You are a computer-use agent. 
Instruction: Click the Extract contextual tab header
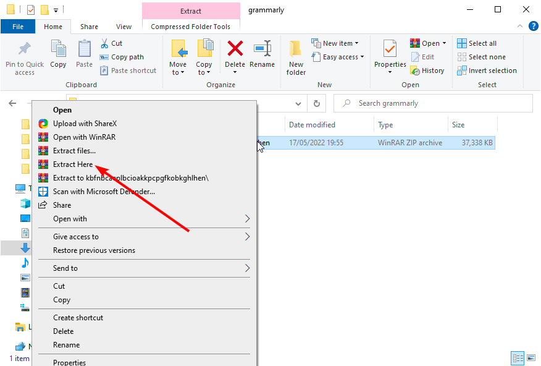click(x=191, y=11)
